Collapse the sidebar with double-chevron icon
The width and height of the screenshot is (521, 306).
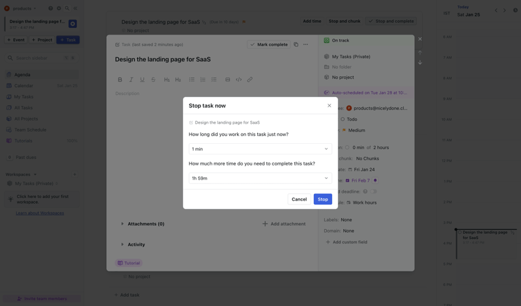76,8
